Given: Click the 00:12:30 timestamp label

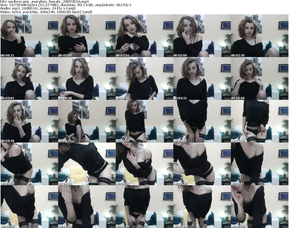Looking at the screenshot, I should (x=238, y=226).
